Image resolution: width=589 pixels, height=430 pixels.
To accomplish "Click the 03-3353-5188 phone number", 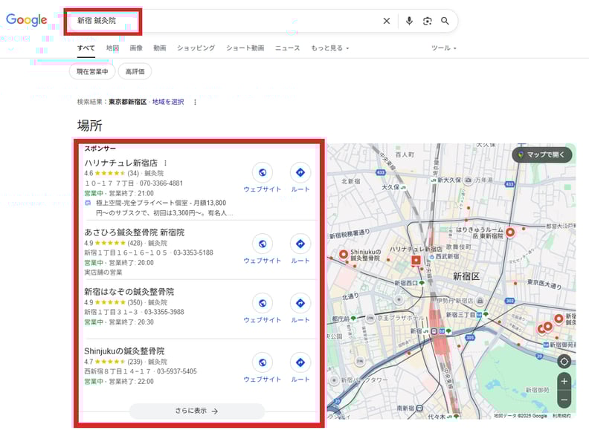I will (193, 253).
